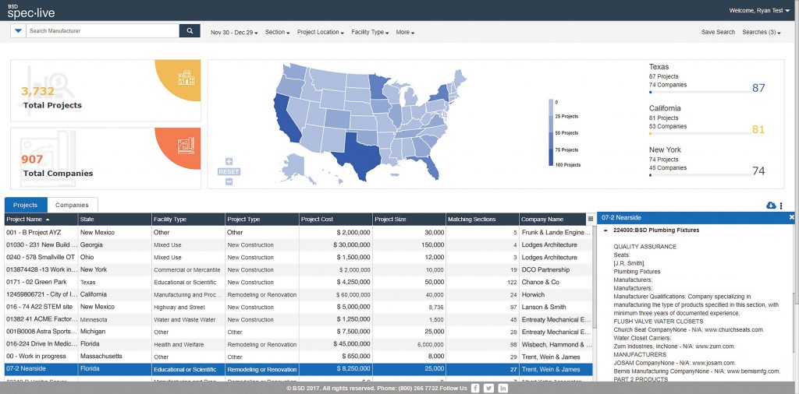This screenshot has height=394, width=799.
Task: Click Save Search
Action: point(718,32)
